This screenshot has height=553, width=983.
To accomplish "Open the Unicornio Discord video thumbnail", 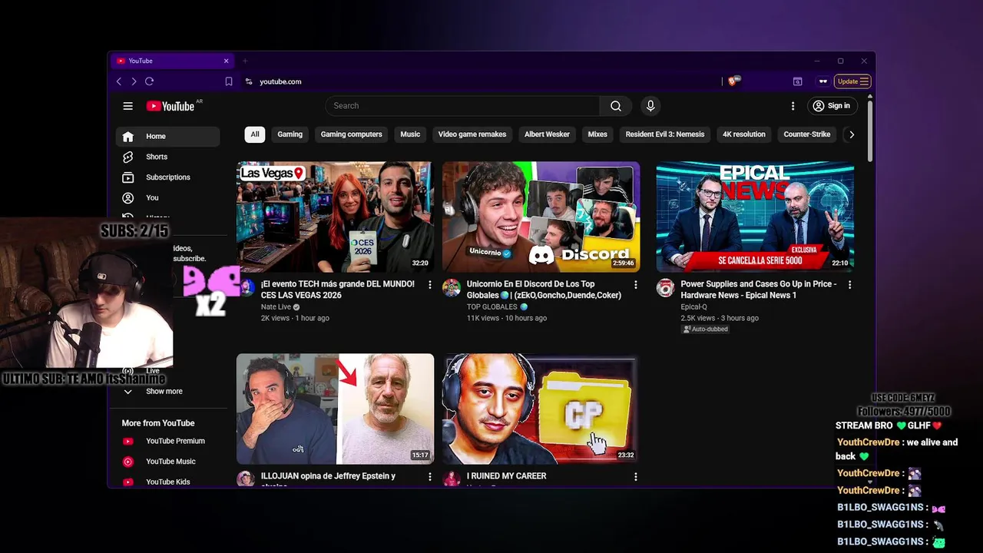I will coord(541,217).
